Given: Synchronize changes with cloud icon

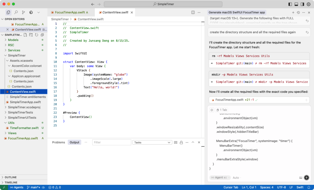Looking at the screenshot, I should pos(44,188).
